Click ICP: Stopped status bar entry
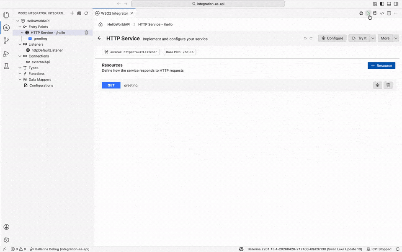Image resolution: width=402 pixels, height=252 pixels. (x=379, y=249)
